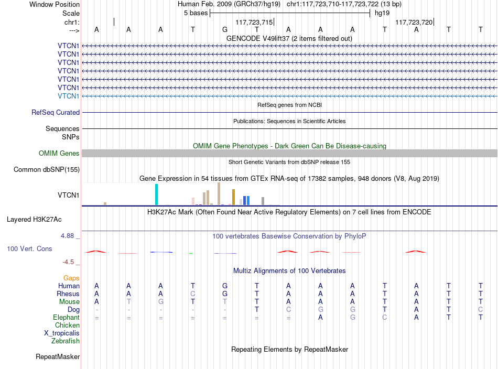
Task: Click the OMIM Genes gray bar
Action: click(x=289, y=154)
